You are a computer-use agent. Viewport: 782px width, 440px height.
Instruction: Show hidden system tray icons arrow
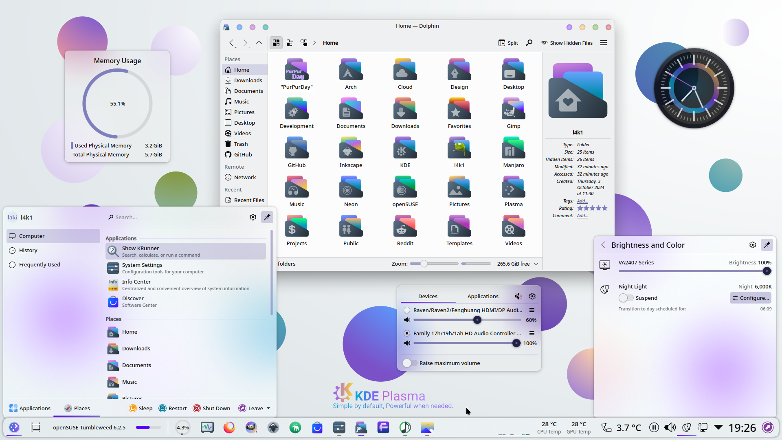718,427
